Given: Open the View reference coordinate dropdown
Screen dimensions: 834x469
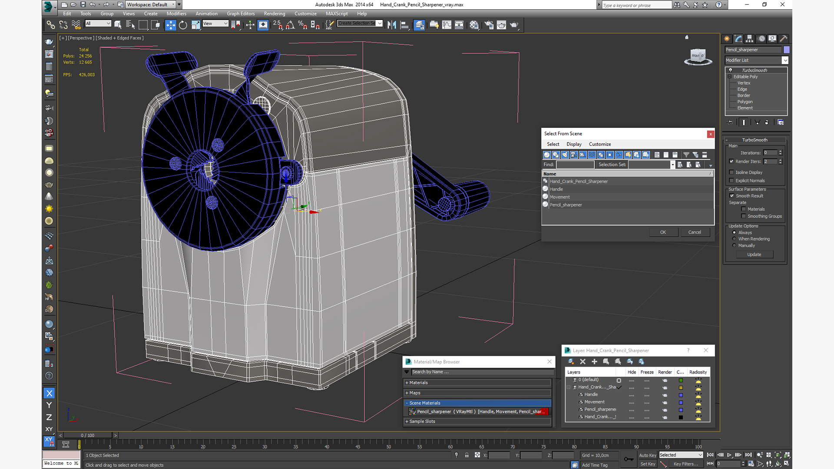Looking at the screenshot, I should (x=215, y=23).
